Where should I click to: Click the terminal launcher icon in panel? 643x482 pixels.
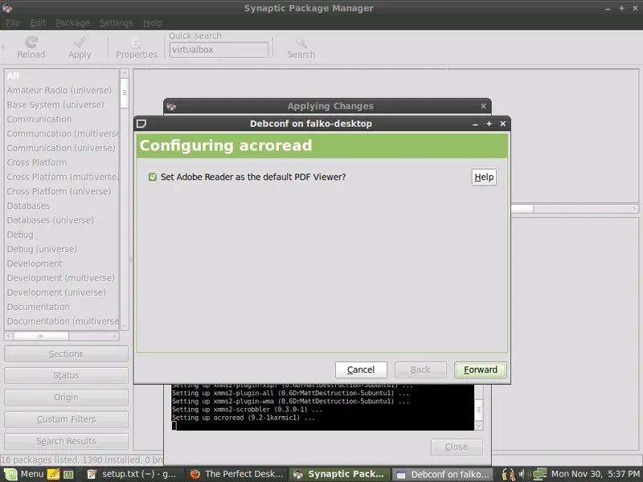point(68,475)
